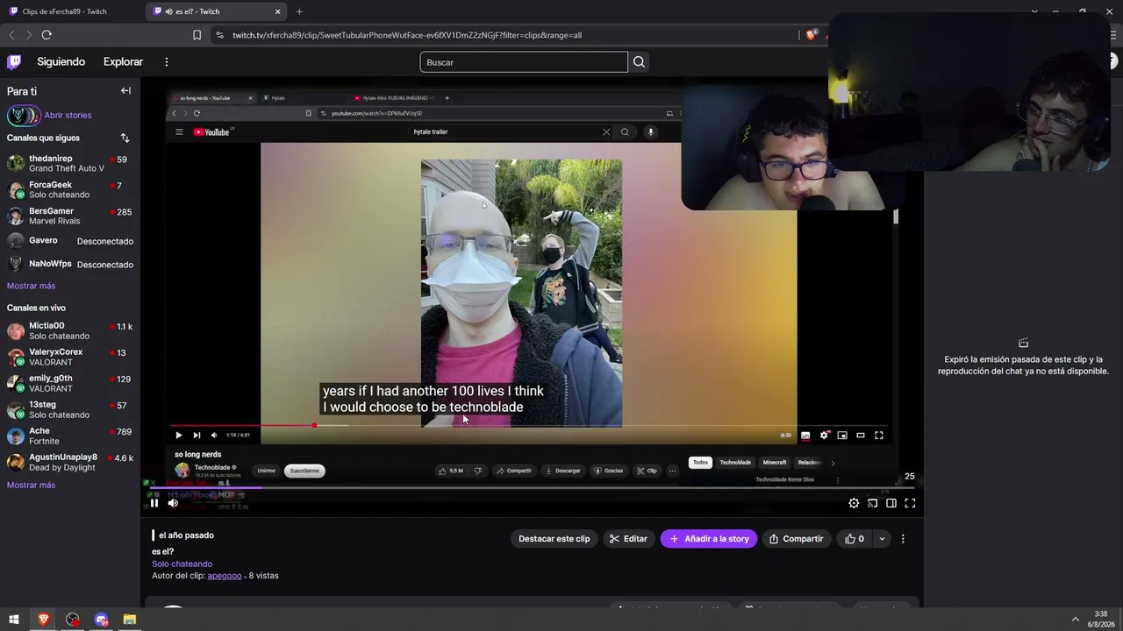Bookmark this page from the address bar
This screenshot has height=631, width=1123.
point(197,35)
